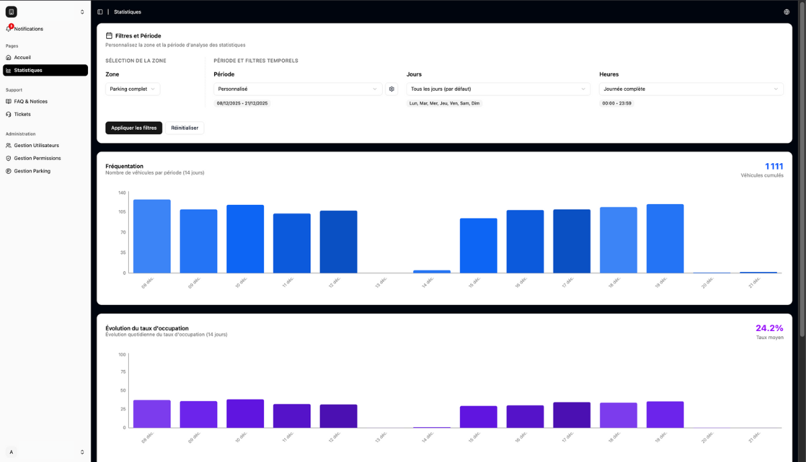Open FAQ & Notices via its book icon
Viewport: 806px width, 462px height.
point(9,101)
